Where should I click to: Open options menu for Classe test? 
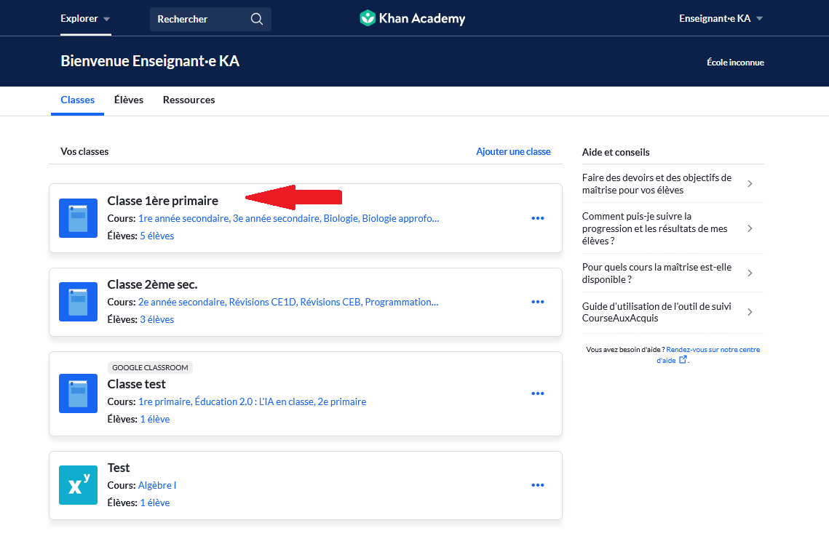point(538,393)
